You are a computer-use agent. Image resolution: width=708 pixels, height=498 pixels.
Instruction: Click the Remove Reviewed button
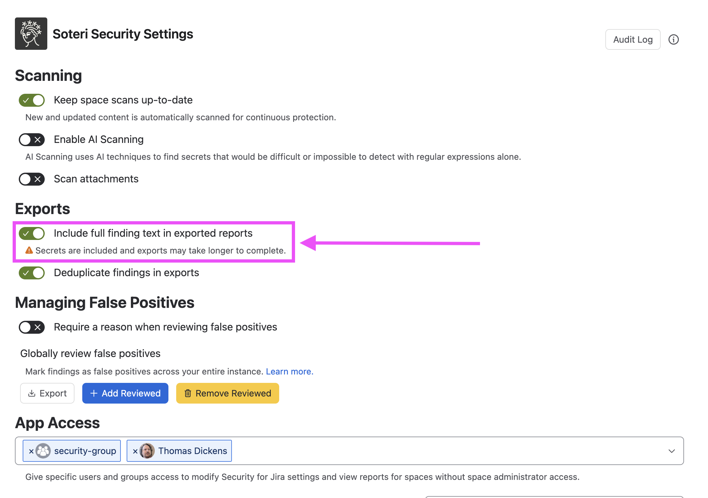point(228,393)
